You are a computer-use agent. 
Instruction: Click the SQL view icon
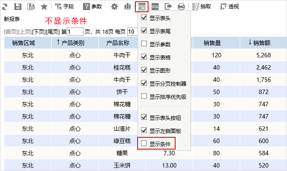point(155,7)
